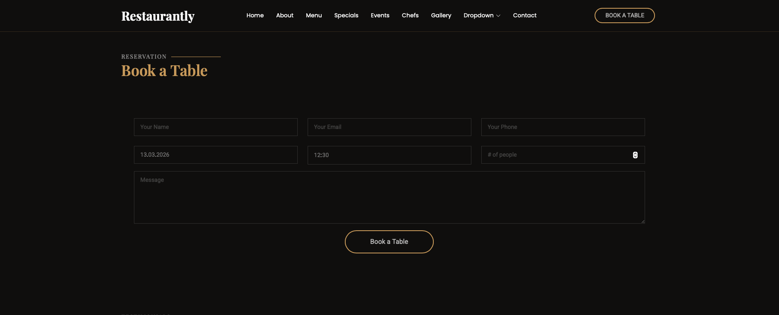Click the Restaurantly logo
Screen dimensions: 779x315
158,16
